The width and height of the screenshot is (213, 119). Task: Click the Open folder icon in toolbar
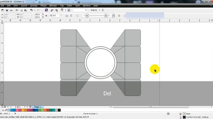click(x=3, y=10)
